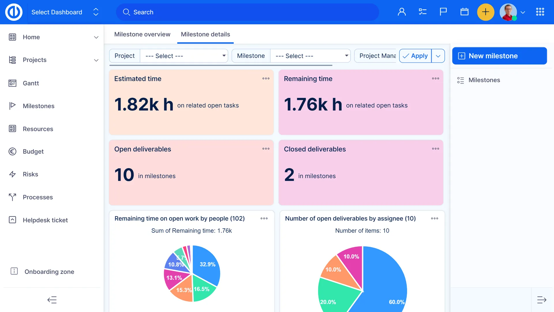Open the Project select dropdown

pos(184,56)
